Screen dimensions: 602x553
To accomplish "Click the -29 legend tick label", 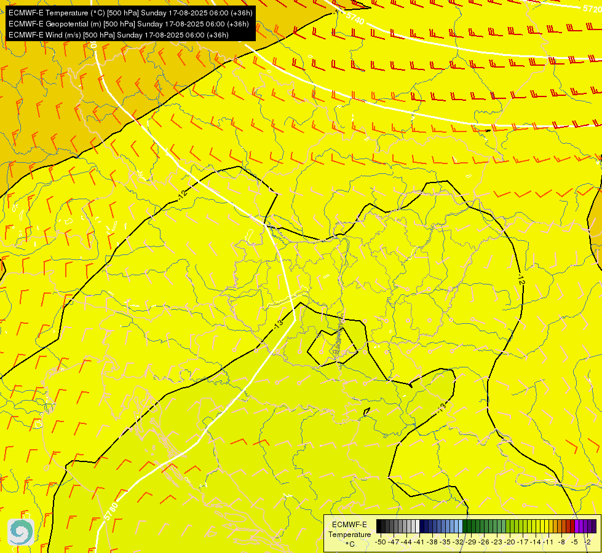I will pos(470,542).
